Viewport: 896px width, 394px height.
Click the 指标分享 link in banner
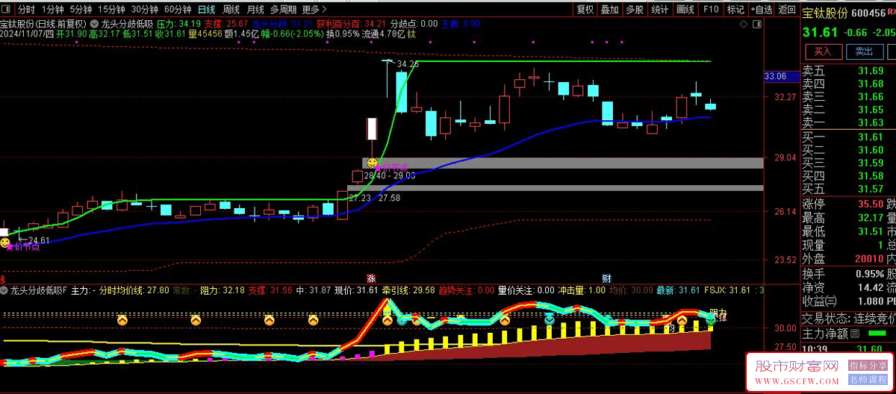tap(867, 366)
